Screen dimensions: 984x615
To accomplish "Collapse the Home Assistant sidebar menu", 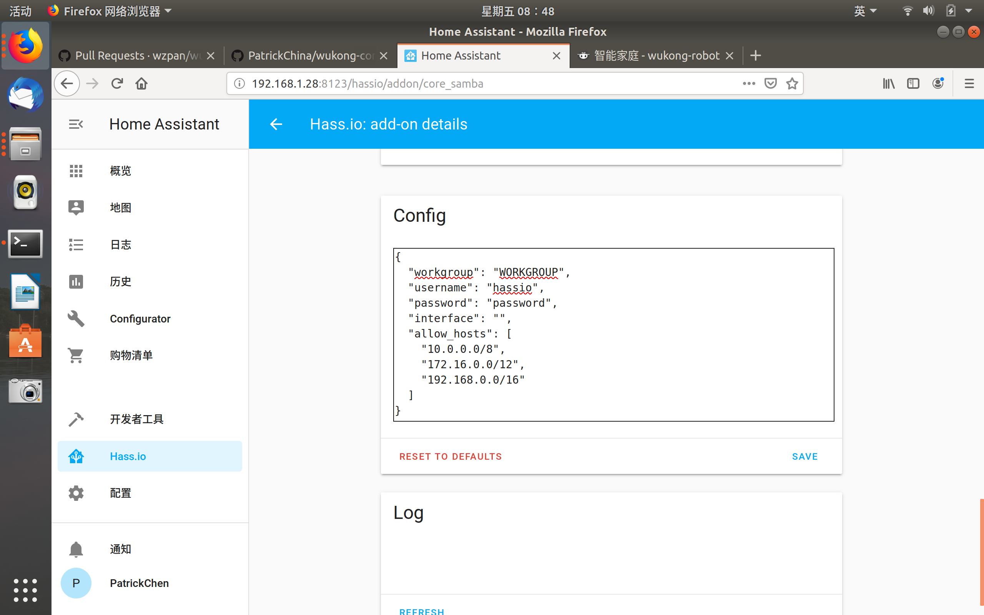I will (76, 124).
